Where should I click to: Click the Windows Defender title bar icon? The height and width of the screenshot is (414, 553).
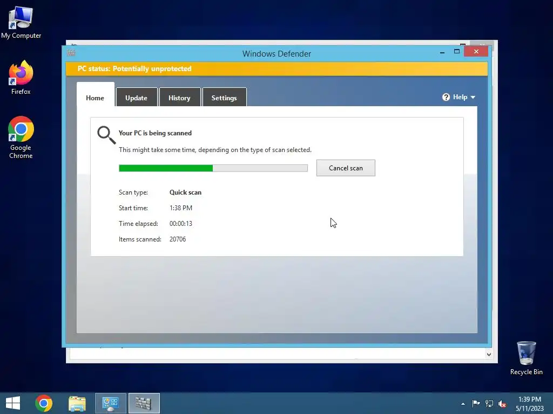(x=71, y=53)
